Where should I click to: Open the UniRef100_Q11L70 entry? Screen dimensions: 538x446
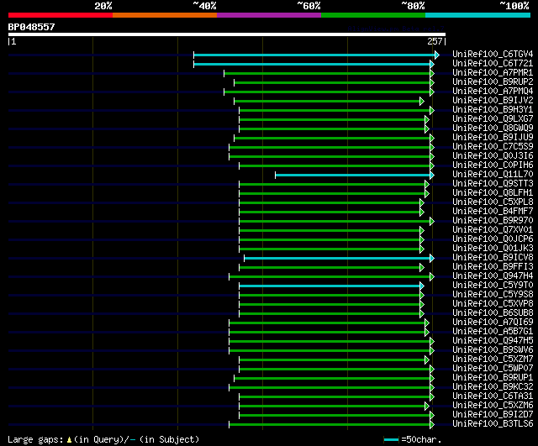point(493,175)
